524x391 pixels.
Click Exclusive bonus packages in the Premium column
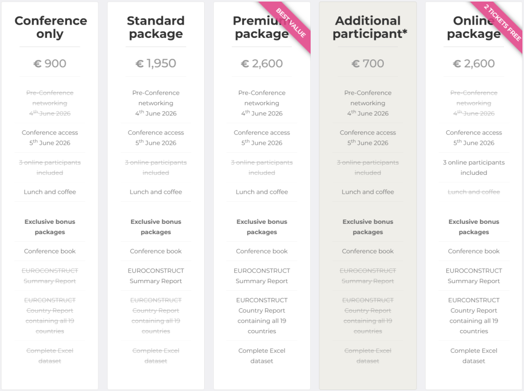point(261,227)
